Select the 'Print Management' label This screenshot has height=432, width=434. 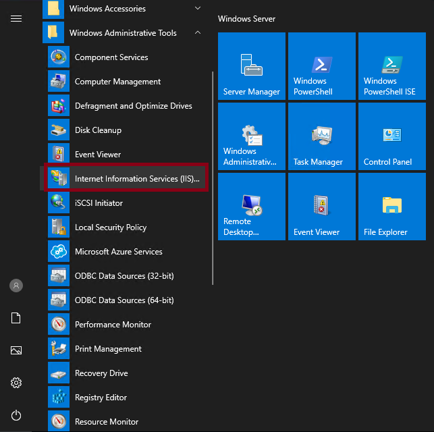108,349
